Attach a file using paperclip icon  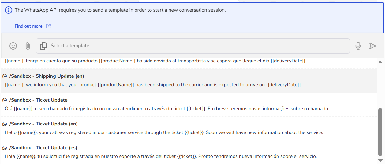tap(28, 46)
